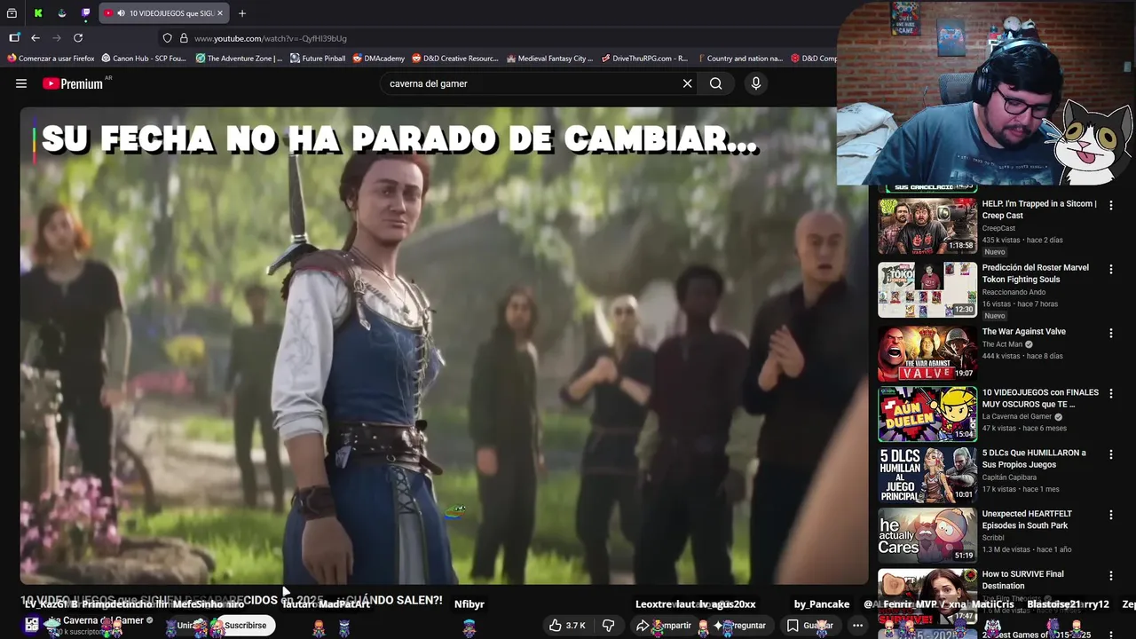Image resolution: width=1136 pixels, height=639 pixels.
Task: Open DMAcademy bookmark
Action: 379,59
